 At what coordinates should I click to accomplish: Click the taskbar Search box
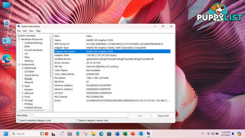pos(30,134)
